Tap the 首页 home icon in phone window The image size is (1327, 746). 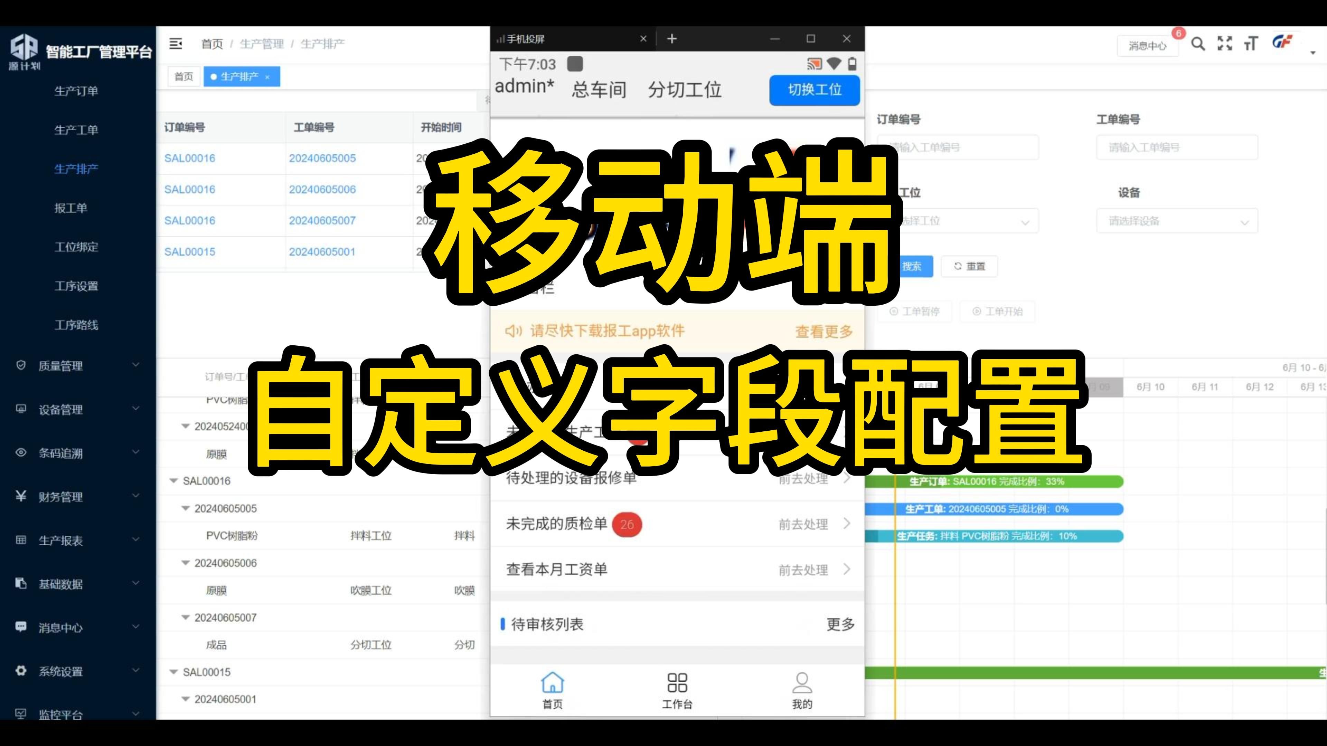pos(553,683)
